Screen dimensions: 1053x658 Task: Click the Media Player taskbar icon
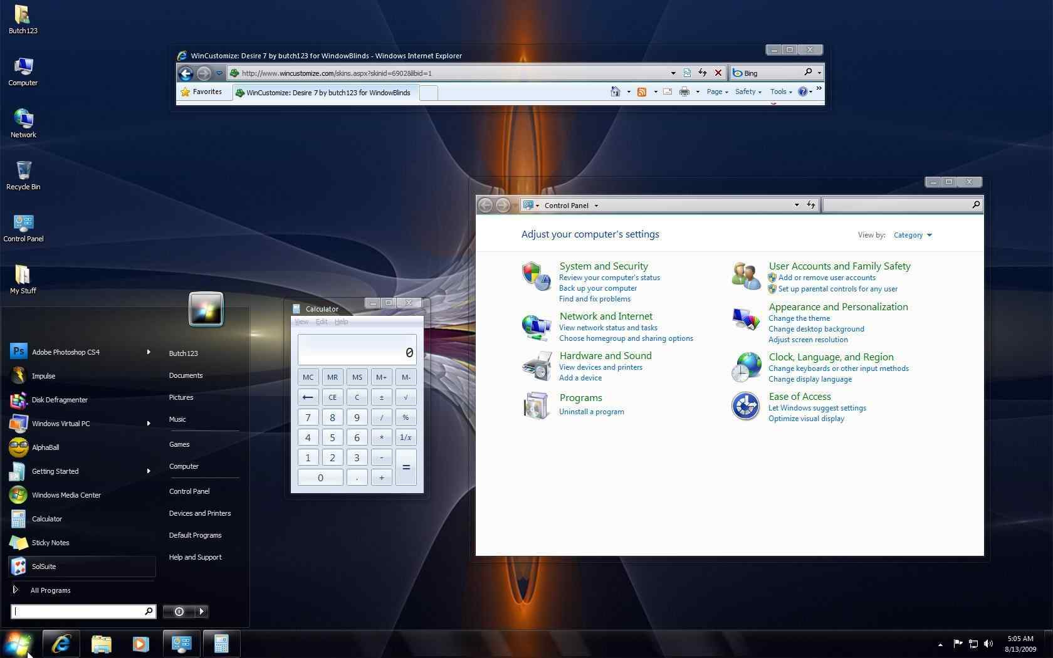point(140,644)
